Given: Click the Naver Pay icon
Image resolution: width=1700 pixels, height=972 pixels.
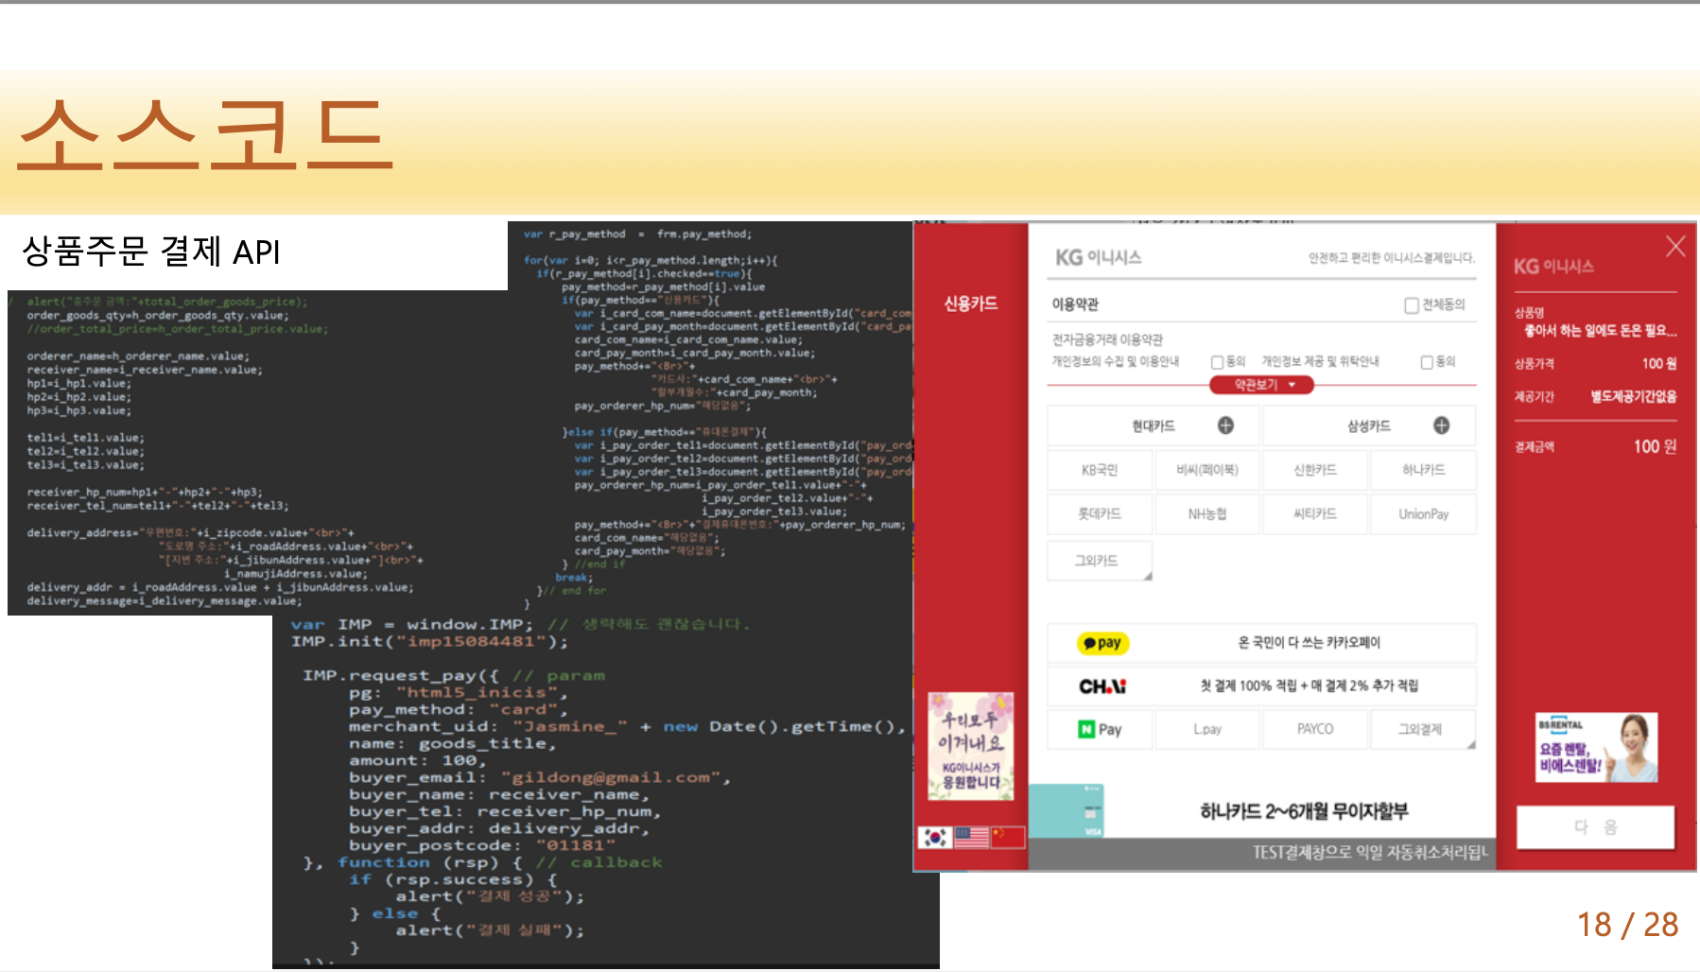Looking at the screenshot, I should point(1100,729).
